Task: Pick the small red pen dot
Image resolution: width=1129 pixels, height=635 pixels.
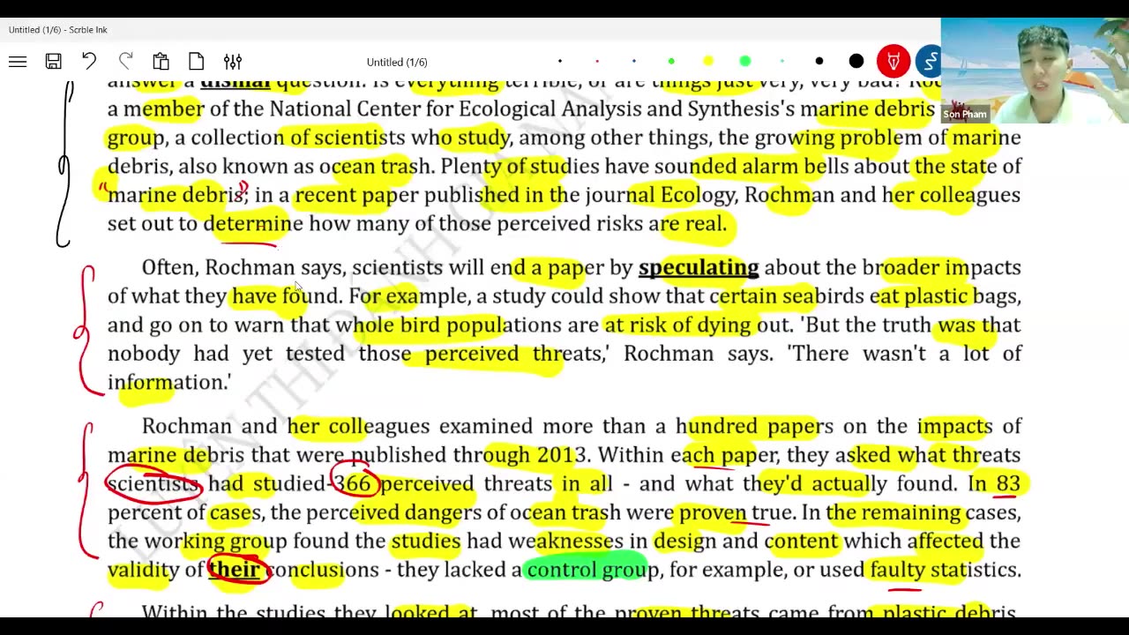Action: [597, 62]
